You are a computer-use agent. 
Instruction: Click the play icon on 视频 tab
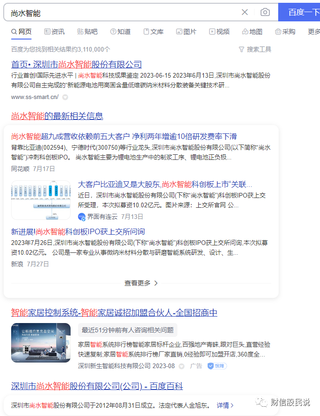click(212, 32)
